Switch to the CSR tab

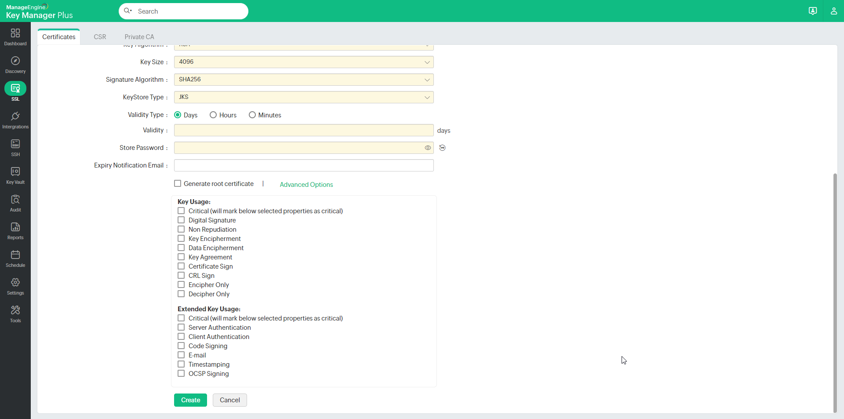click(100, 37)
